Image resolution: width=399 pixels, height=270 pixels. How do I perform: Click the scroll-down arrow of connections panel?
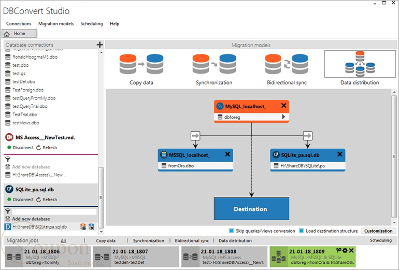pyautogui.click(x=101, y=232)
